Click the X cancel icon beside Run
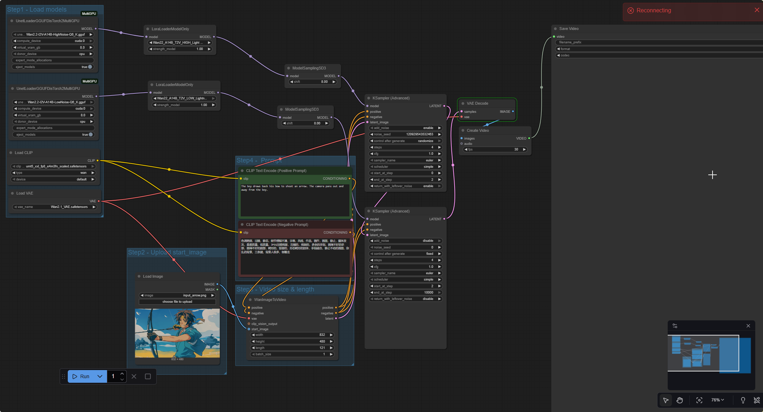 (x=134, y=376)
